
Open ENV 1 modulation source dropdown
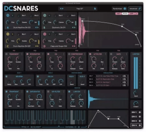92,76
